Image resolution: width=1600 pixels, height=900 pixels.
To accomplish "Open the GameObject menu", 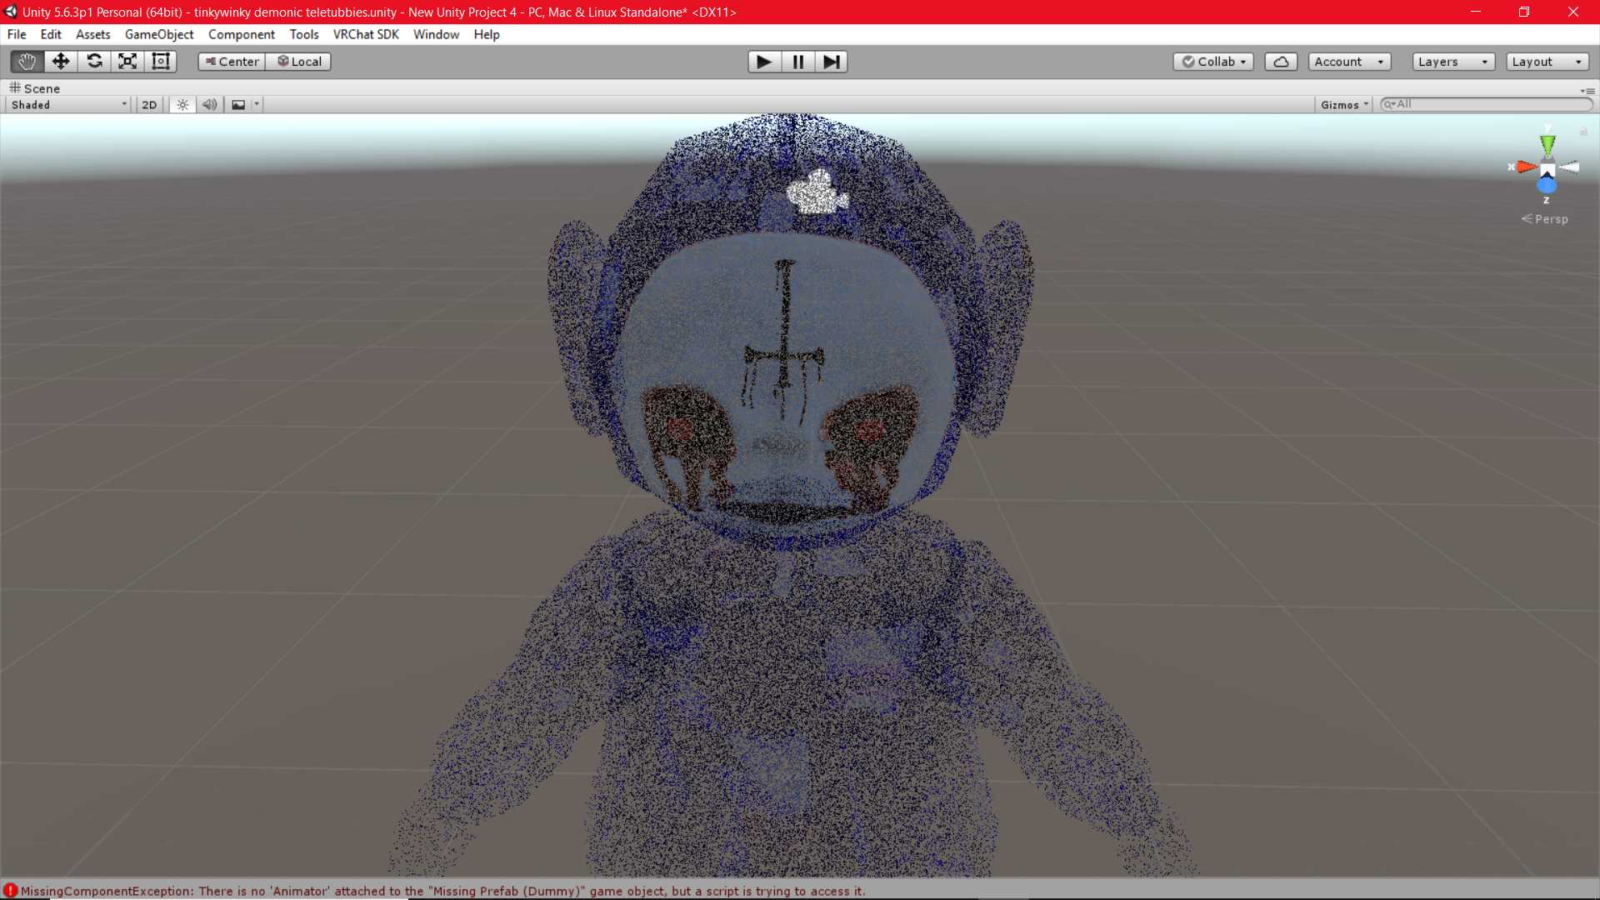I will click(158, 34).
